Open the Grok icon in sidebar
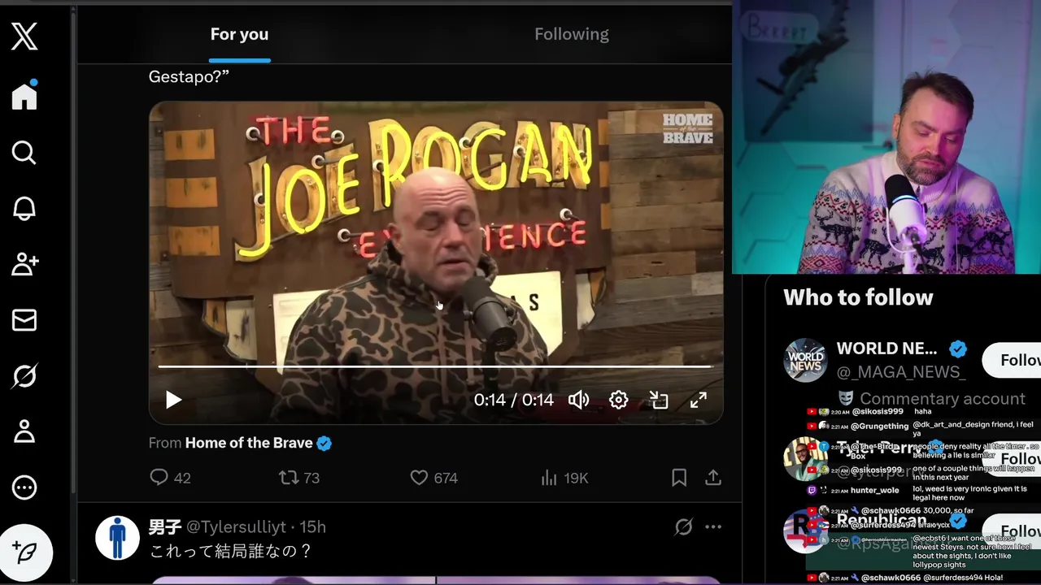 point(24,376)
